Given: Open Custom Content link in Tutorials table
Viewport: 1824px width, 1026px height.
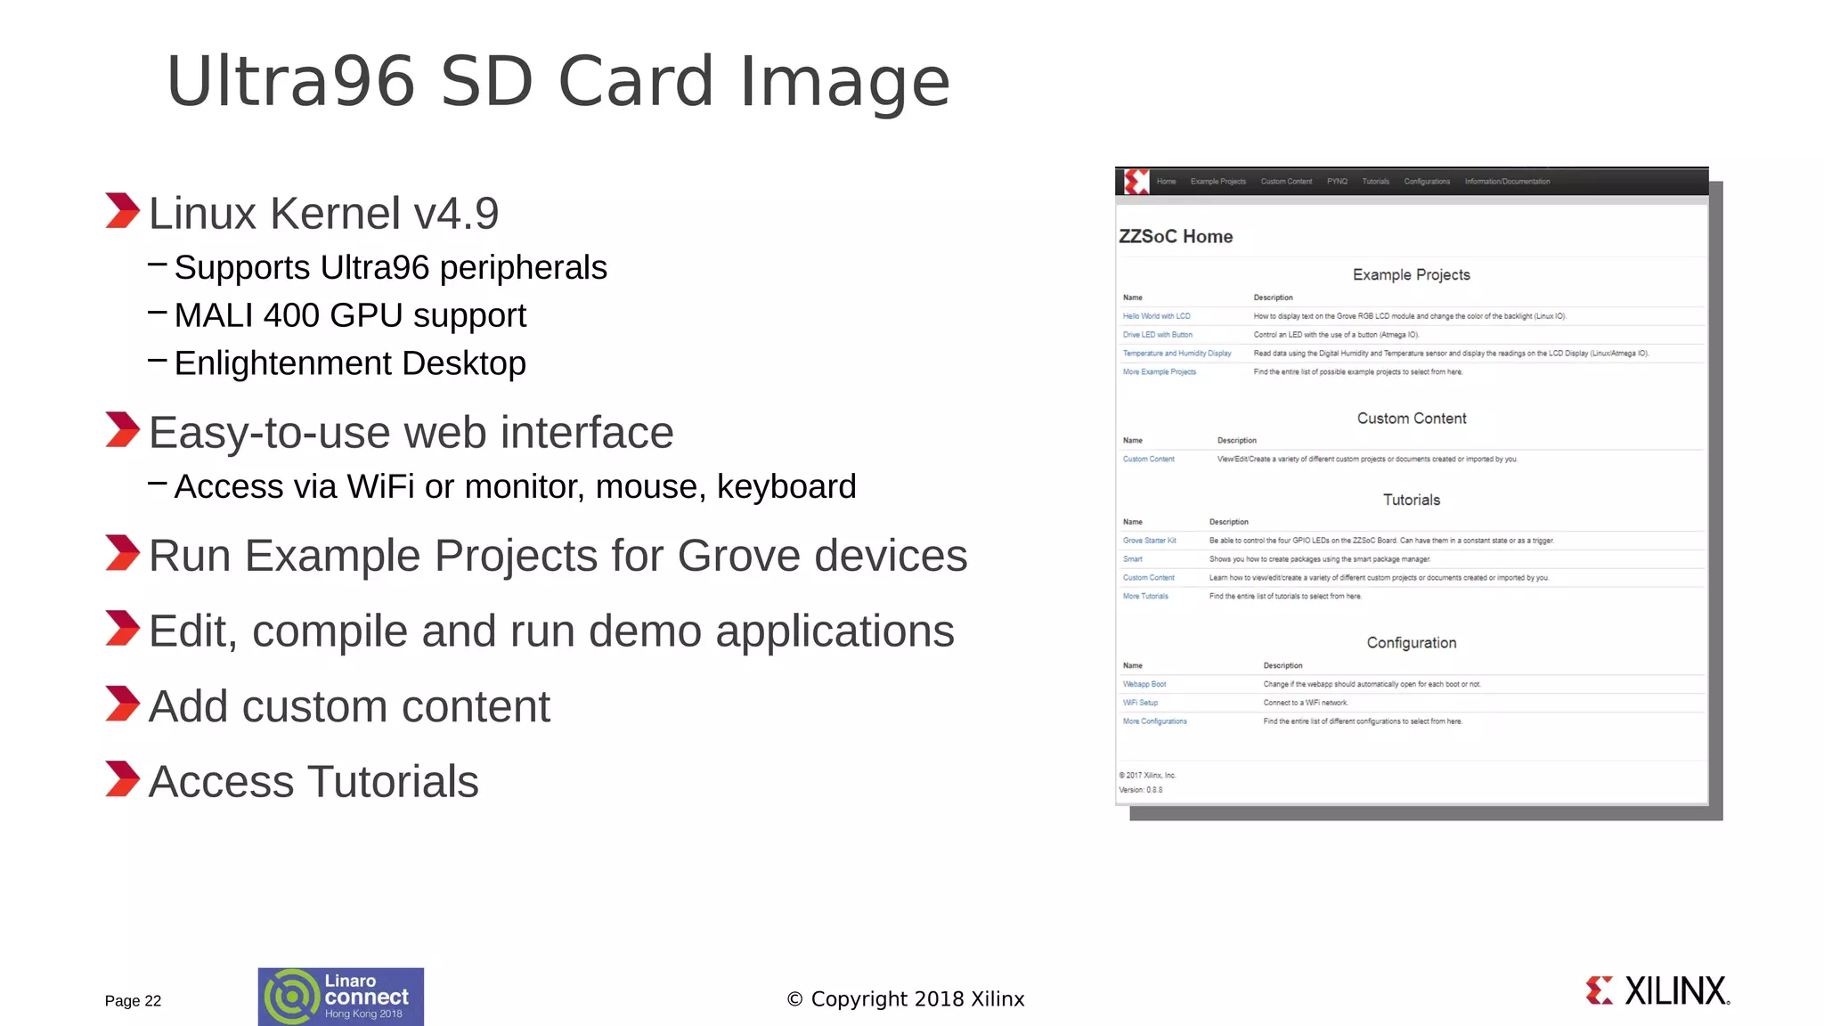Looking at the screenshot, I should click(x=1148, y=578).
